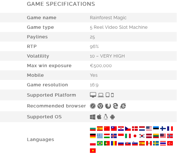The width and height of the screenshot is (177, 157).
Task: Click the Linux penguin icon
Action: click(x=106, y=117)
